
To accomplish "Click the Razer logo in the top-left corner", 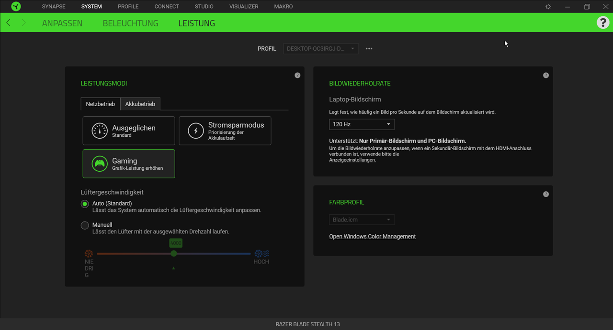I will click(x=16, y=6).
